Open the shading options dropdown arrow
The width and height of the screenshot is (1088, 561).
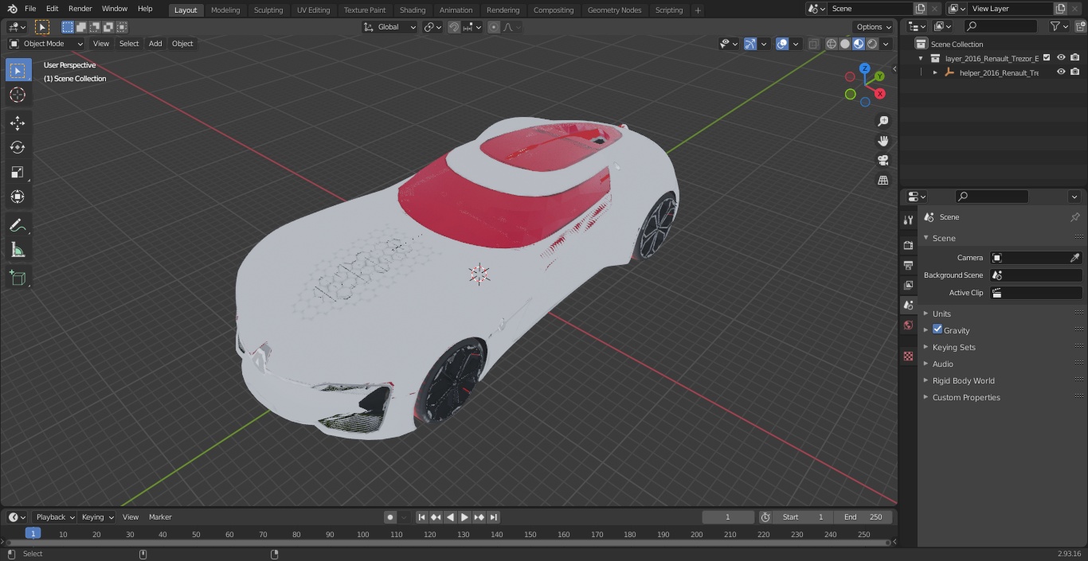(886, 44)
